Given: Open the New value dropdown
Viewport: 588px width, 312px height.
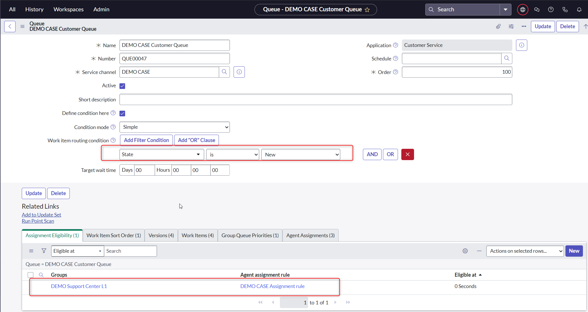Looking at the screenshot, I should tap(301, 154).
